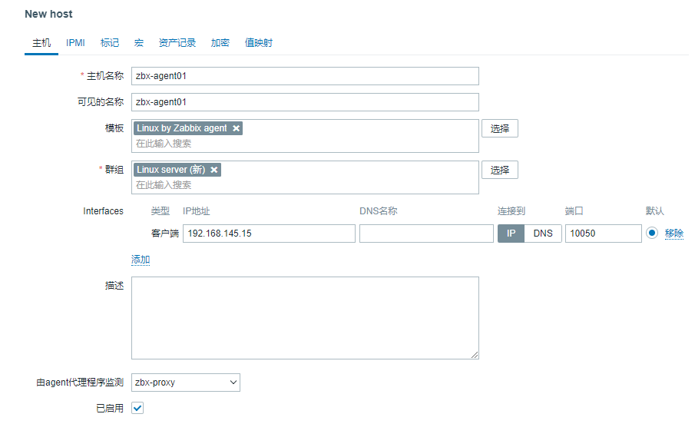Open the 标记 tab
695x424 pixels.
(110, 43)
